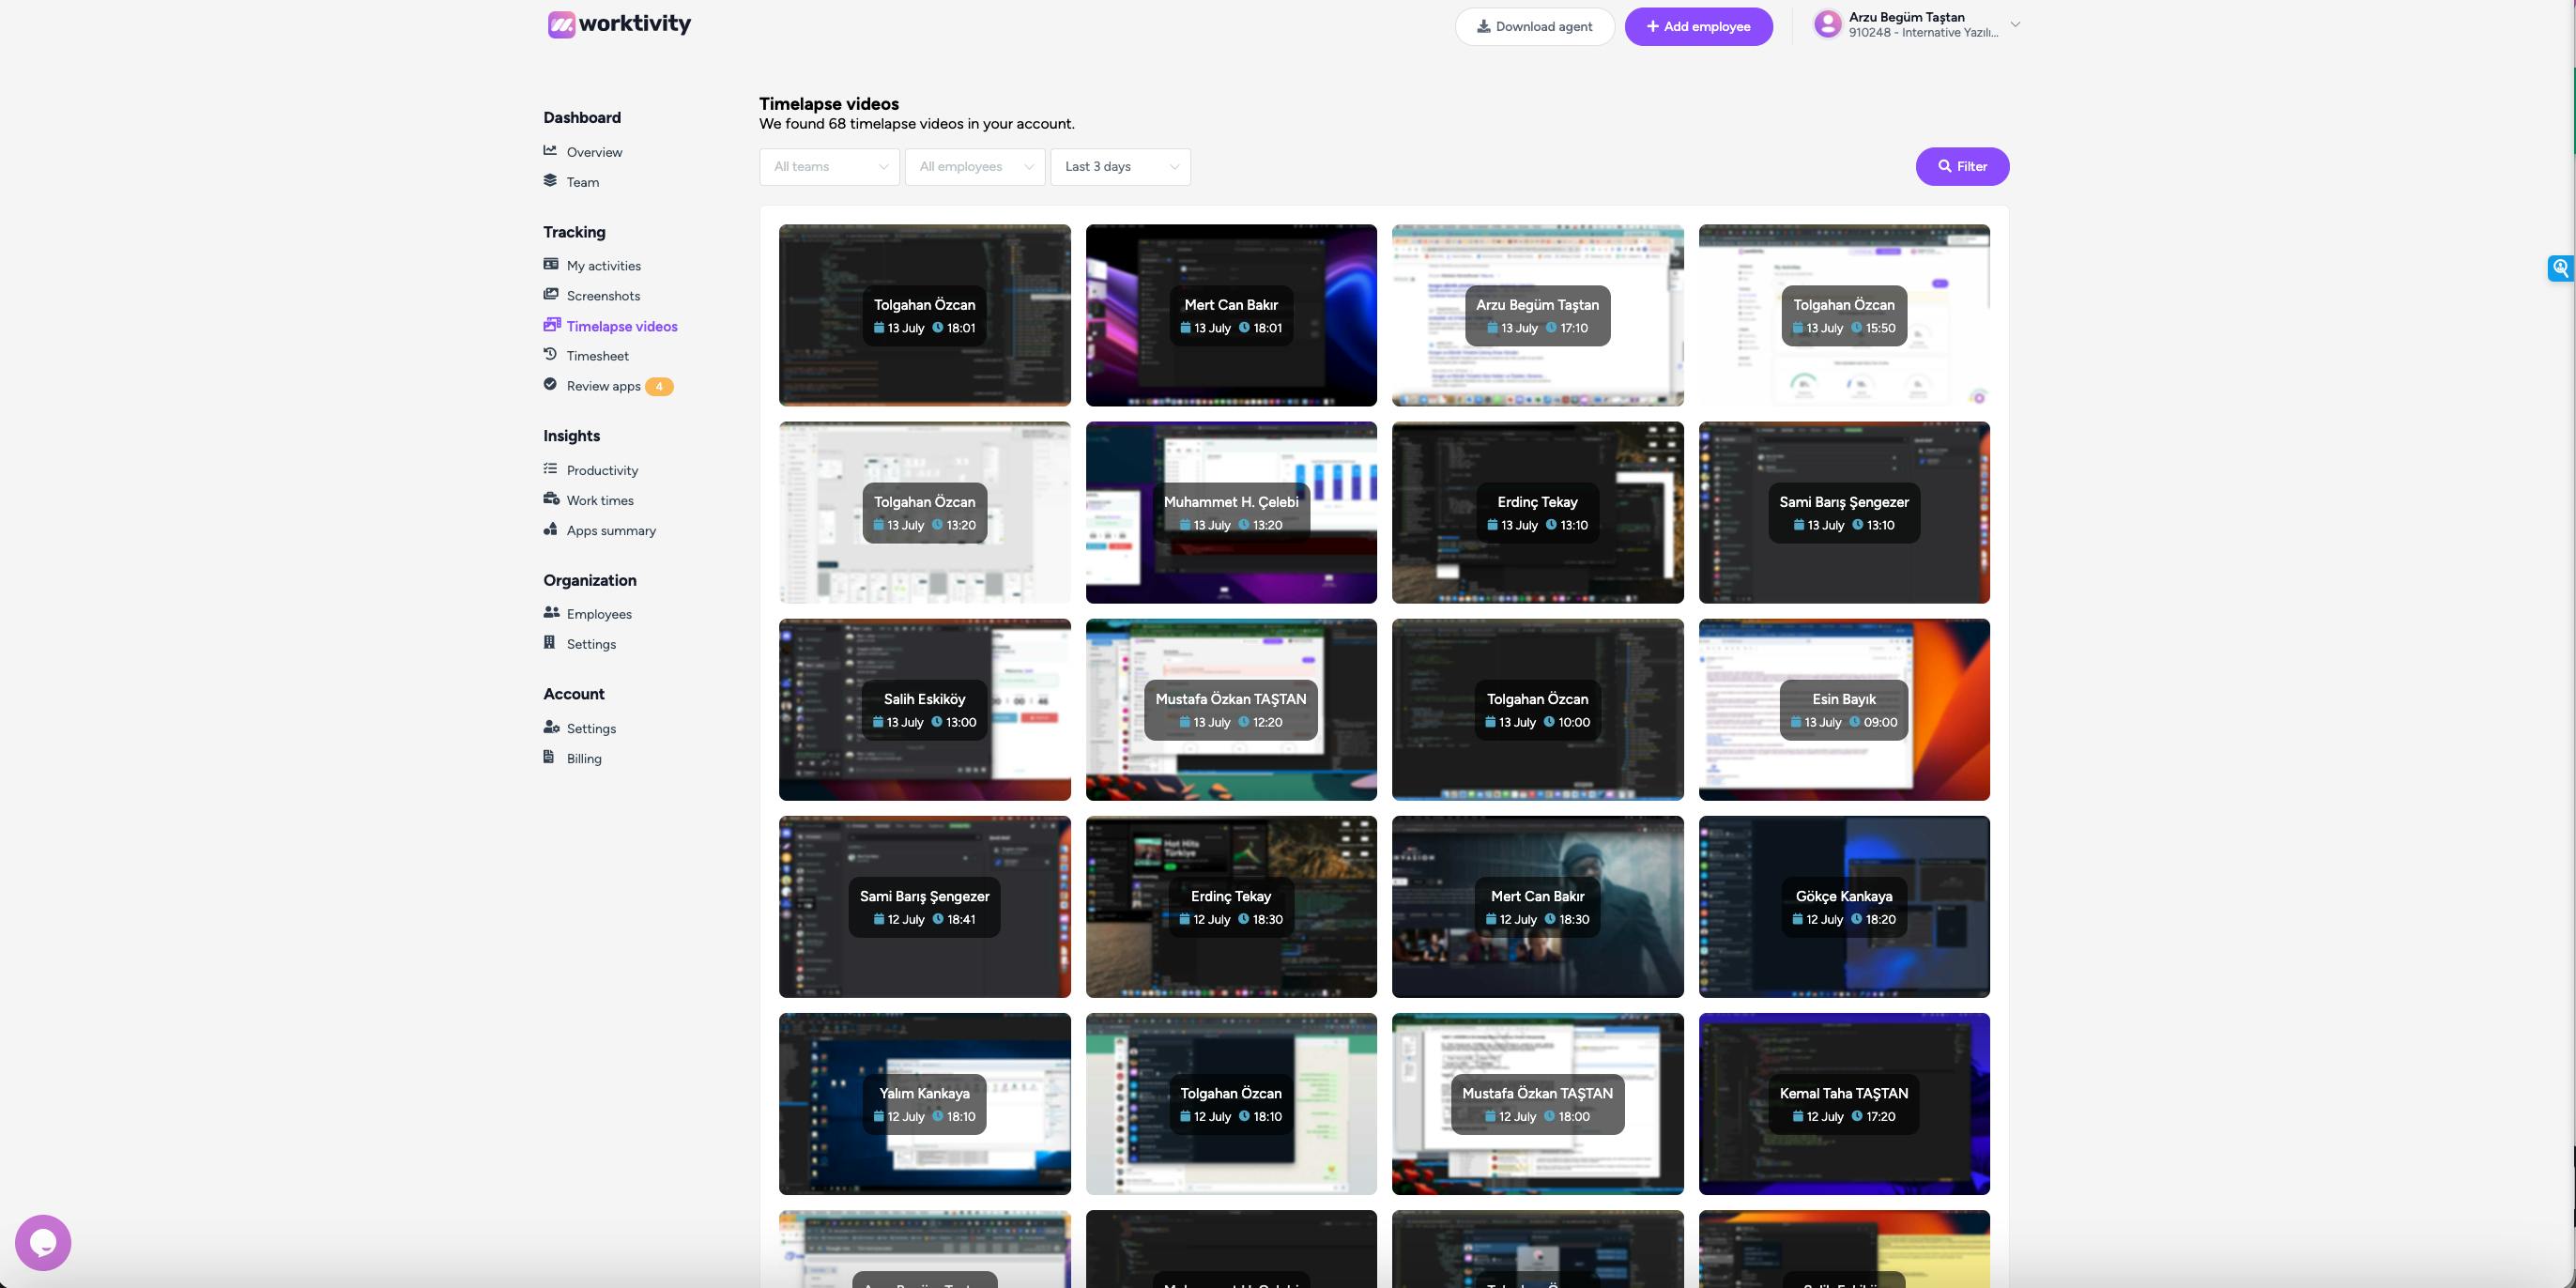Open the Timelapse videos link

click(622, 326)
